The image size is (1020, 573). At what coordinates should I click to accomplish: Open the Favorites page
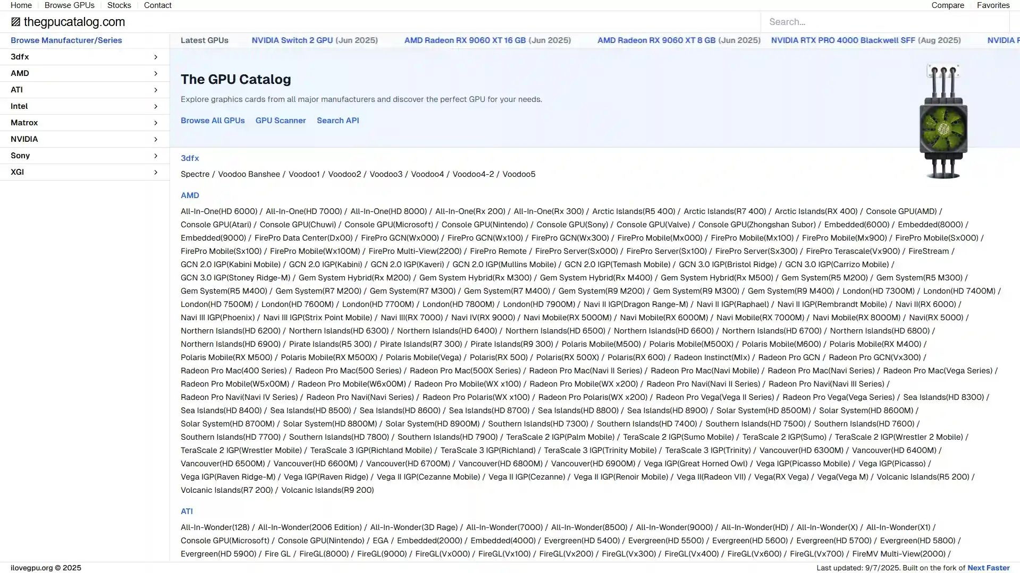[x=993, y=5]
